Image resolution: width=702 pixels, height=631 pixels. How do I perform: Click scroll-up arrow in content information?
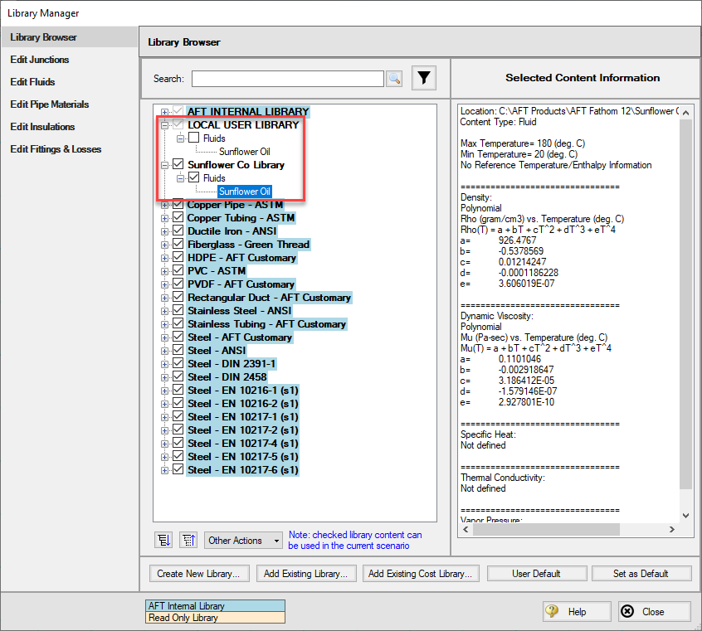(685, 113)
